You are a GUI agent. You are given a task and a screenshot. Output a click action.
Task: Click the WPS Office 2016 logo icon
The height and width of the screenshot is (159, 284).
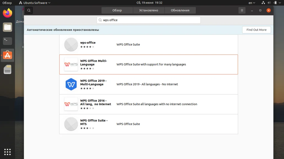tap(71, 104)
